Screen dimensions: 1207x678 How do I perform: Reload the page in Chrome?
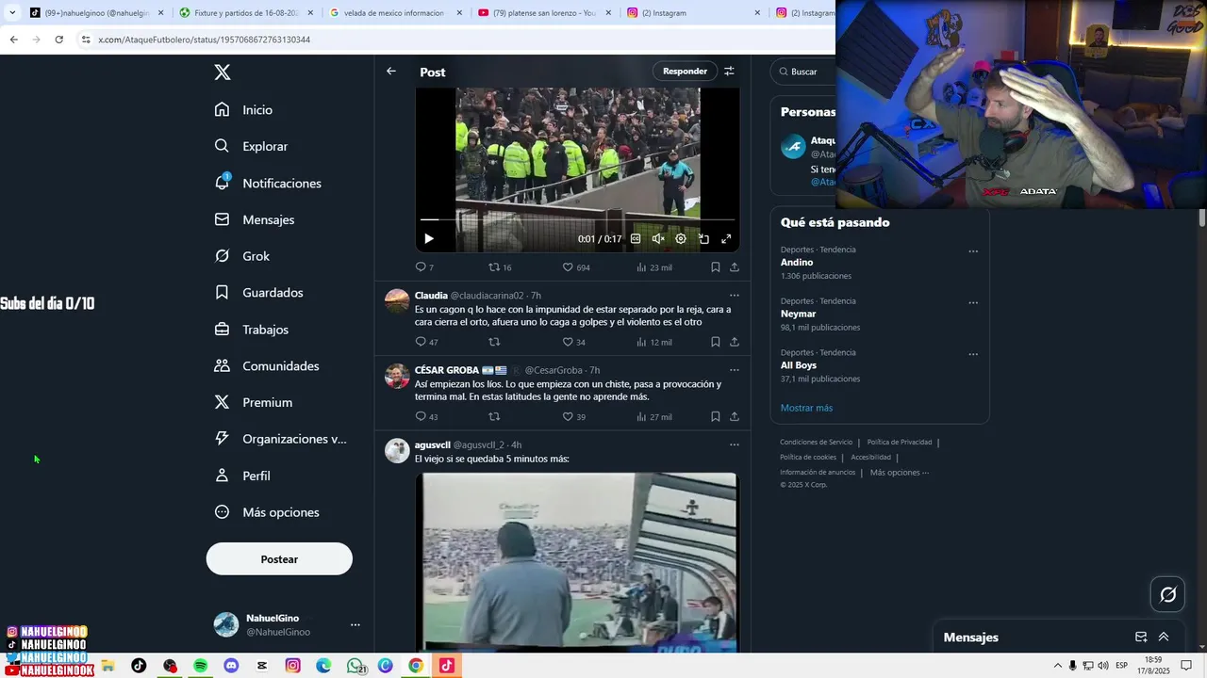58,40
